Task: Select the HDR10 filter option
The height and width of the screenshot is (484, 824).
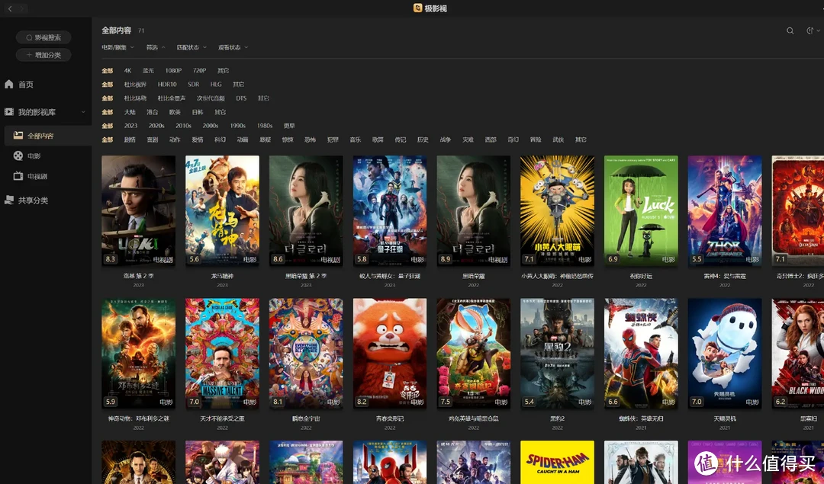Action: pos(167,85)
